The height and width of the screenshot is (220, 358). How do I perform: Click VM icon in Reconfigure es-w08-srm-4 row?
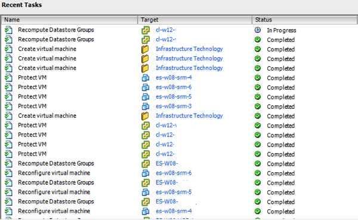point(146,211)
